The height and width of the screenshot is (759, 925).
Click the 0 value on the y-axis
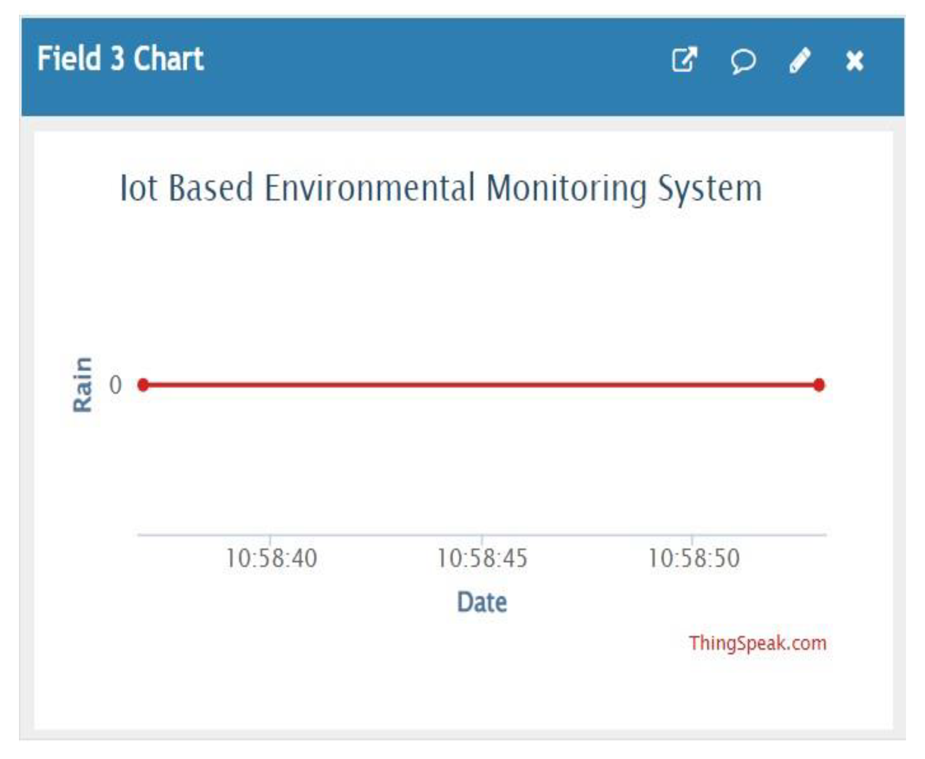[x=116, y=385]
